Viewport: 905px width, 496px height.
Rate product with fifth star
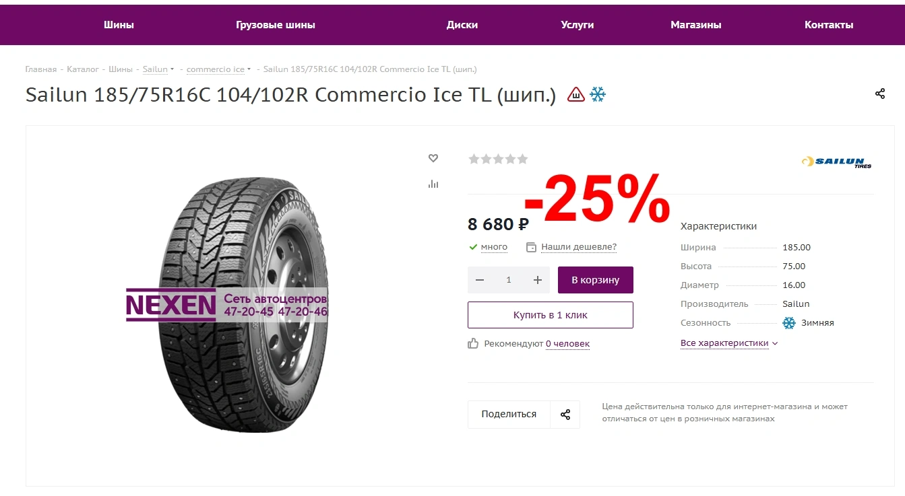coord(523,159)
